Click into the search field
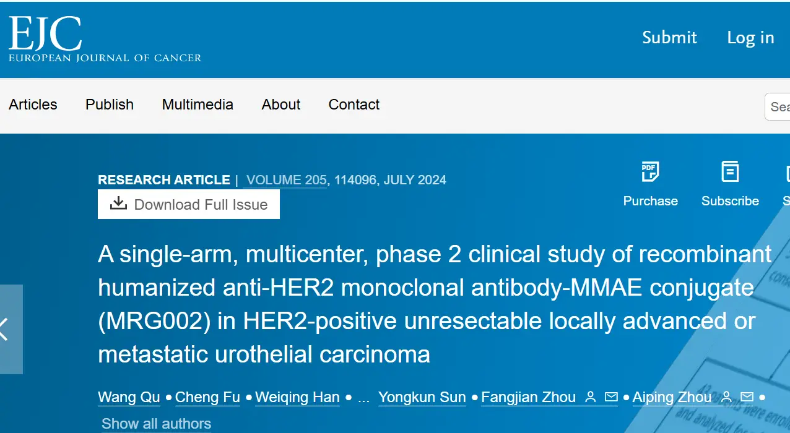Viewport: 790px width, 433px height. tap(779, 106)
